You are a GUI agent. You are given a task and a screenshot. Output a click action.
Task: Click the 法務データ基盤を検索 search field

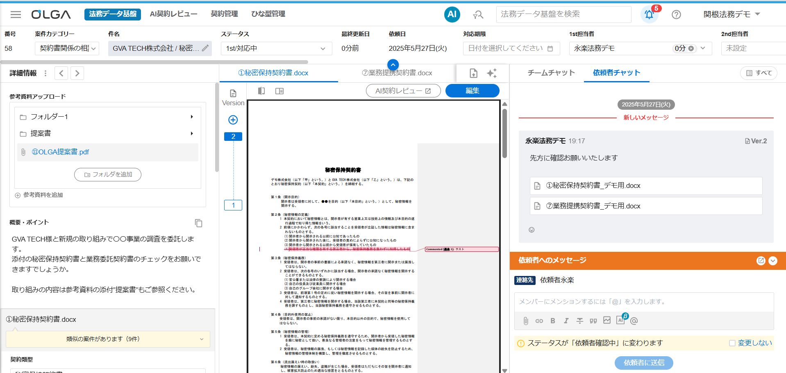563,14
